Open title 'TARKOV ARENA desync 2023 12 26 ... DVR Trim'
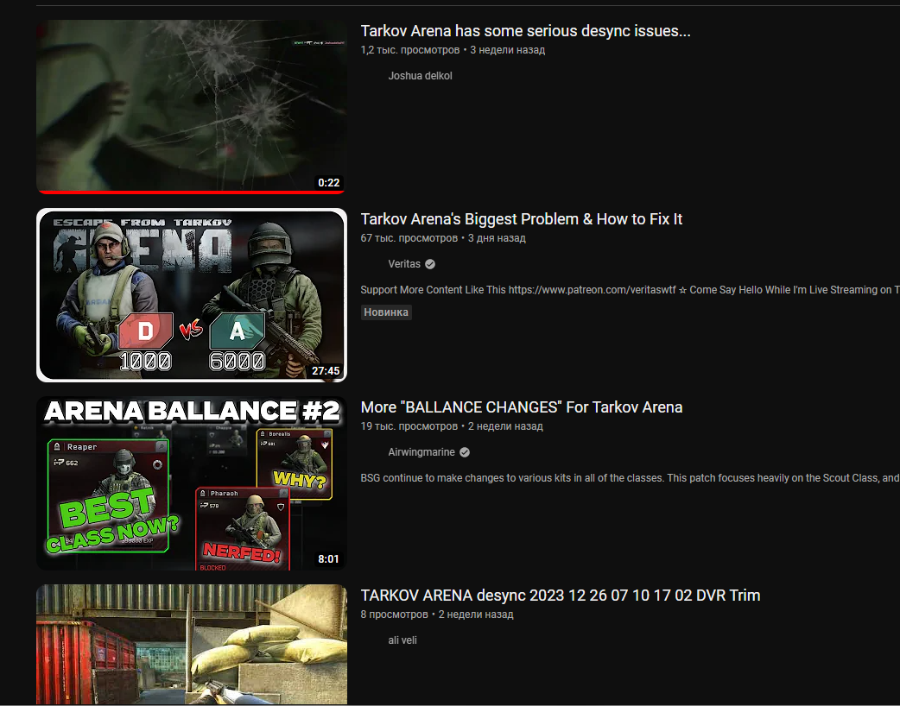This screenshot has height=706, width=900. (x=561, y=596)
